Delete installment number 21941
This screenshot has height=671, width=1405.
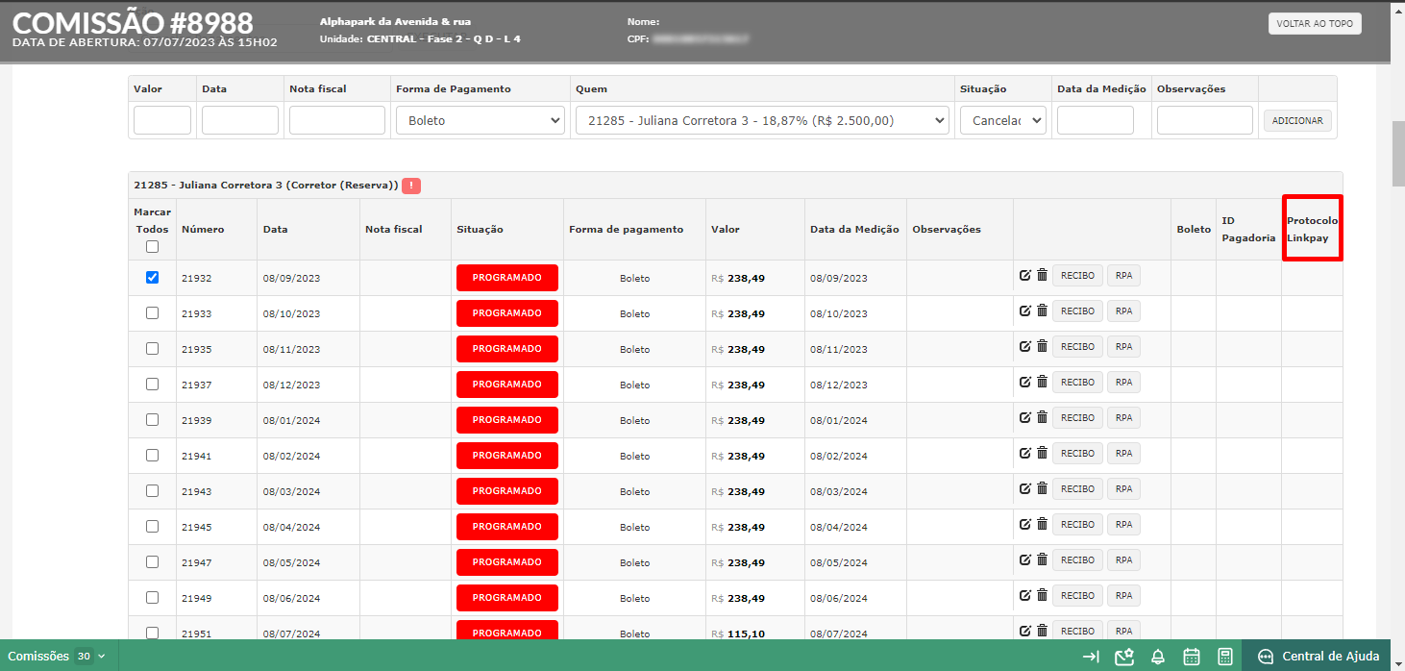pyautogui.click(x=1042, y=454)
